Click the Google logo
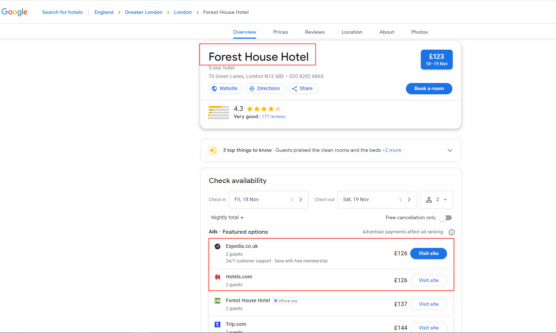The image size is (556, 333). coord(15,12)
